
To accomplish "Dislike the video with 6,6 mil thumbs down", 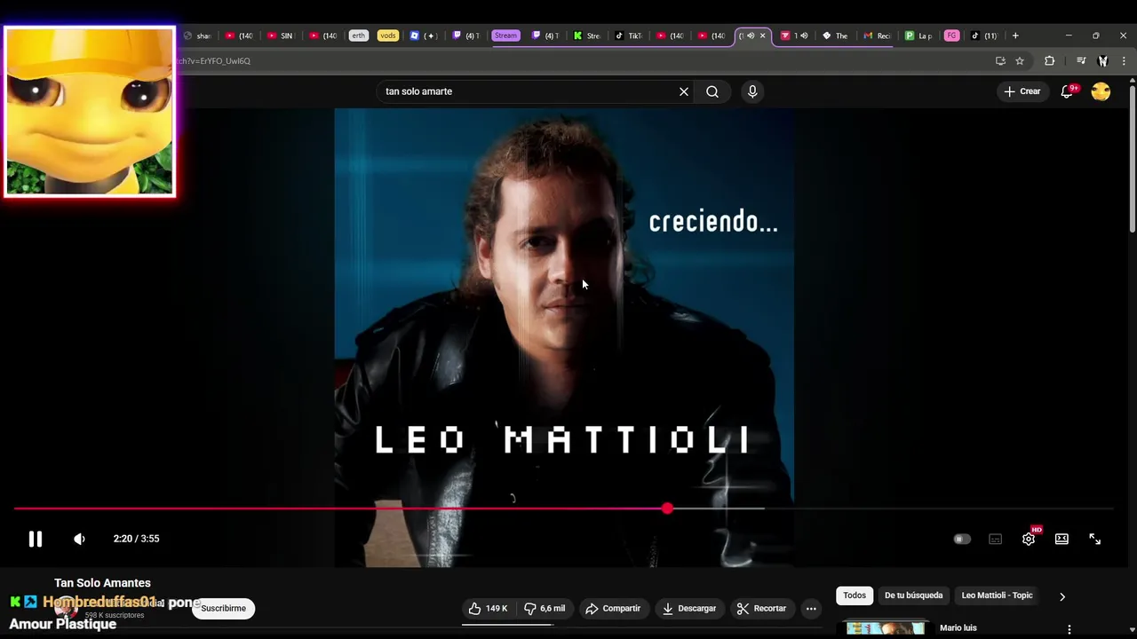I will (x=545, y=608).
